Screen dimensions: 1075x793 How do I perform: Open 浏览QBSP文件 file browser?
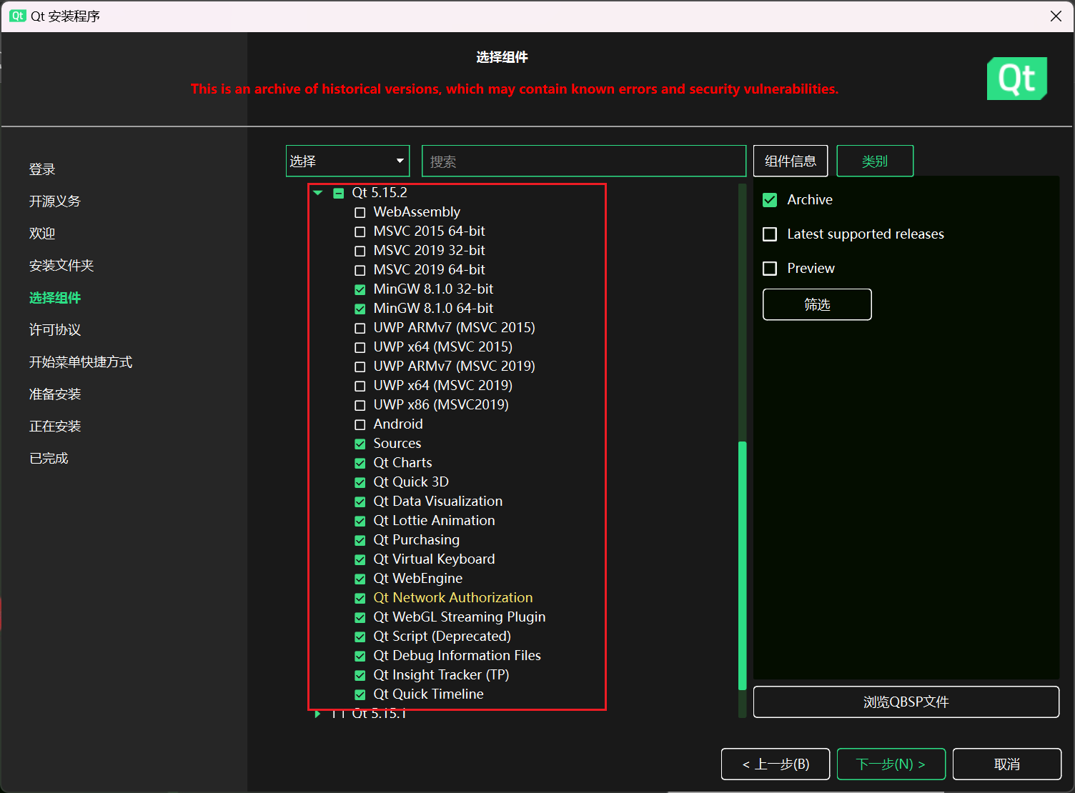(906, 702)
